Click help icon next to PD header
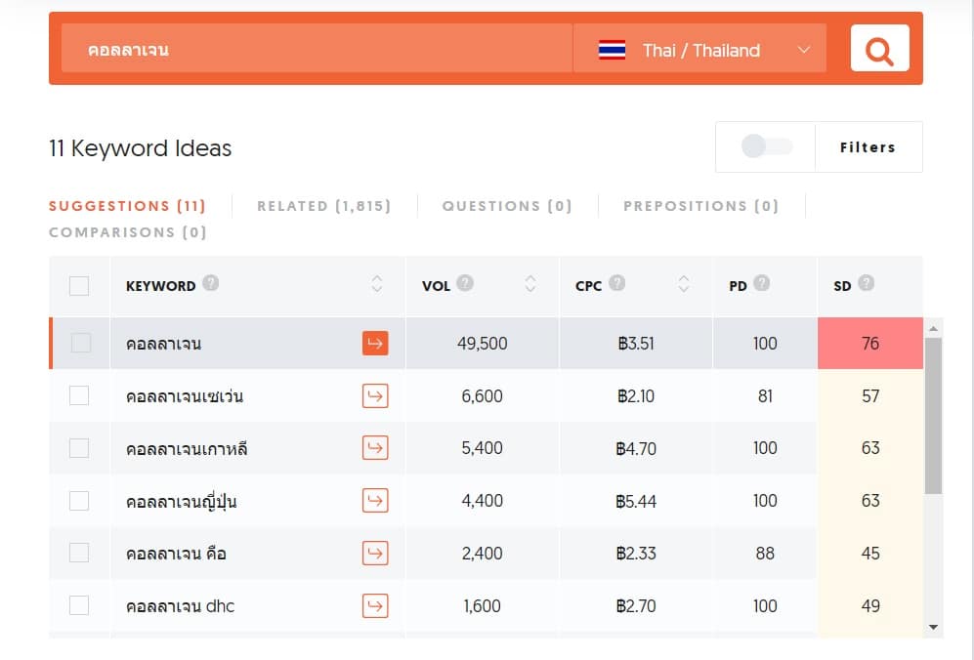 pos(761,284)
